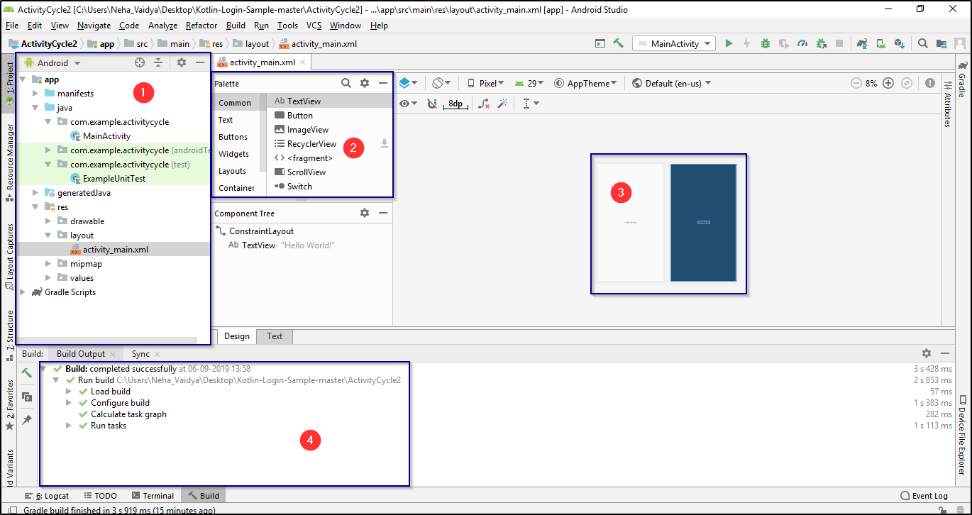Open the Android Profiler icon
This screenshot has width=972, height=515.
click(802, 43)
